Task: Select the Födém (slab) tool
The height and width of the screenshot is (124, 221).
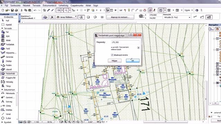Action: [x=9, y=65]
